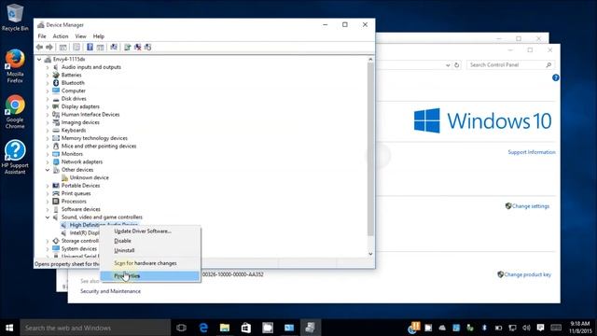Click the Scan for hardware changes toolbar icon
The height and width of the screenshot is (336, 597).
point(114,47)
